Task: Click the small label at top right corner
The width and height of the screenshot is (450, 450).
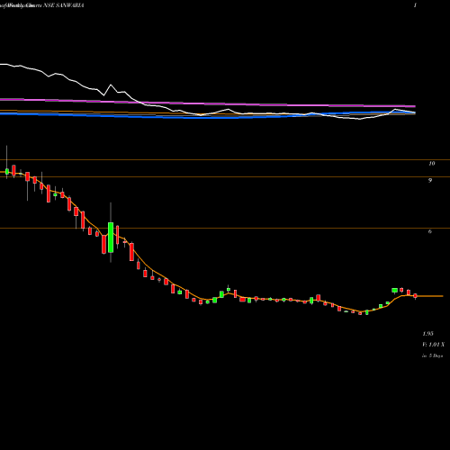Action: pos(415,5)
